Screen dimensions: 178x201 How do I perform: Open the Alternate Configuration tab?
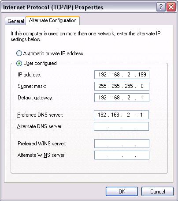click(53, 20)
